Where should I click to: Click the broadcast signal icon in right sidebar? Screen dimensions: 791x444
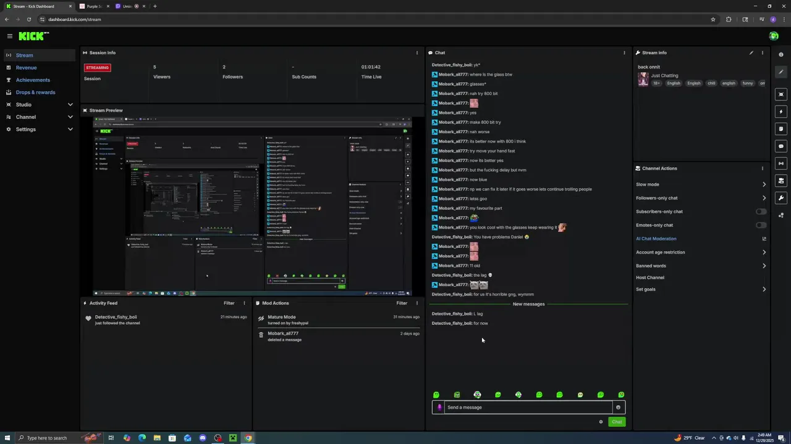(781, 163)
